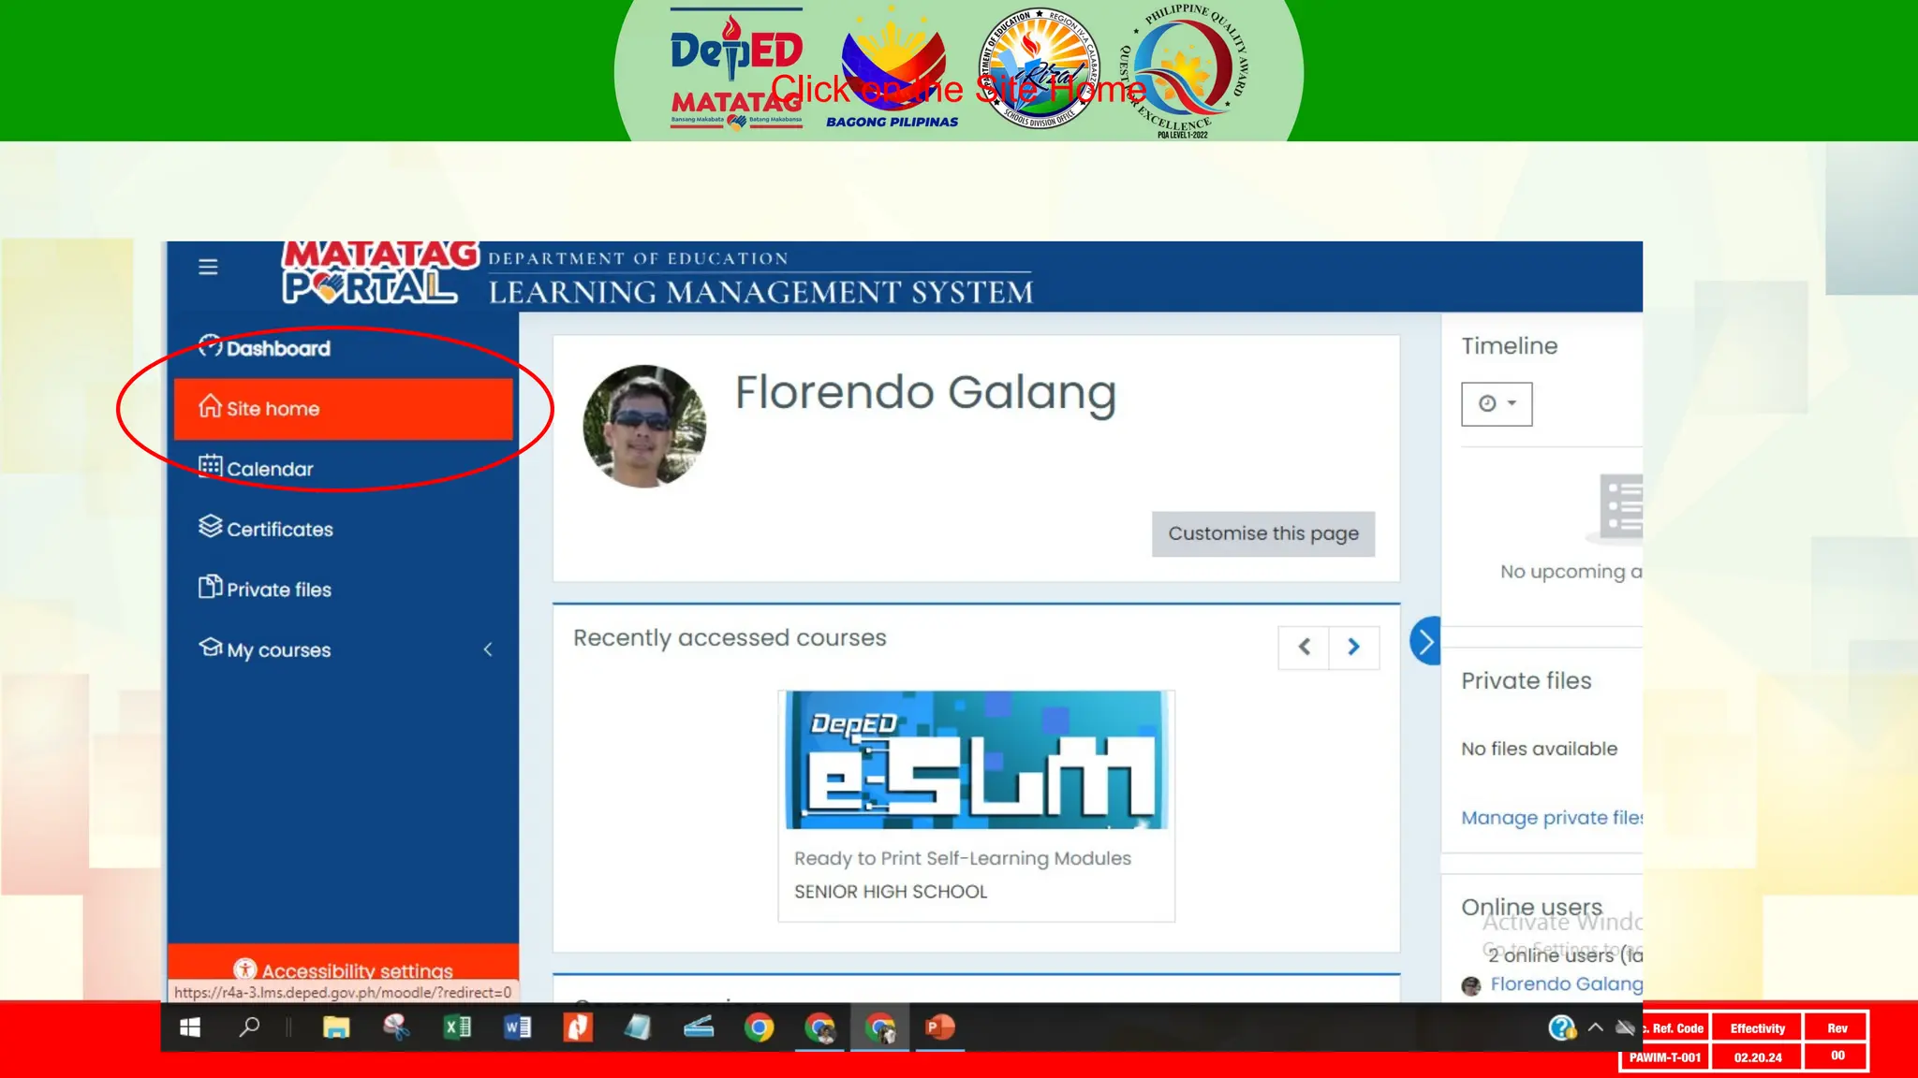Open the Timeline clock filter dropdown

pyautogui.click(x=1496, y=404)
